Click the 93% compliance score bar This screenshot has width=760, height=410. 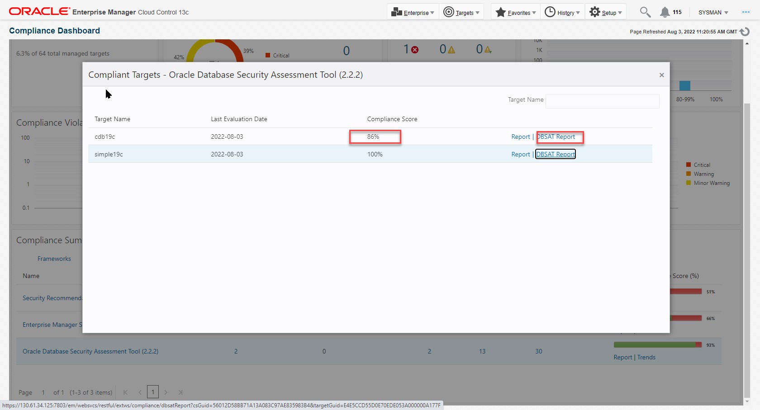pos(658,345)
